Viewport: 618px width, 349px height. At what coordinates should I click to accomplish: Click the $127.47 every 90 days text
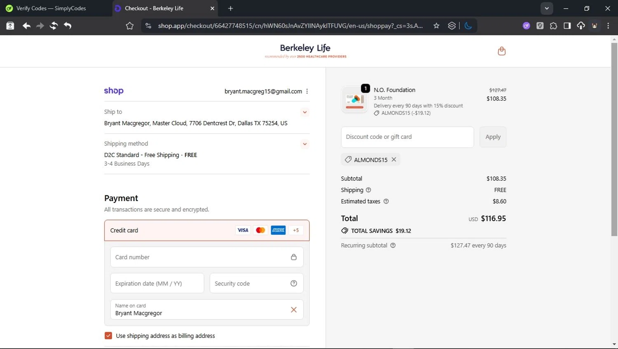[x=478, y=246]
